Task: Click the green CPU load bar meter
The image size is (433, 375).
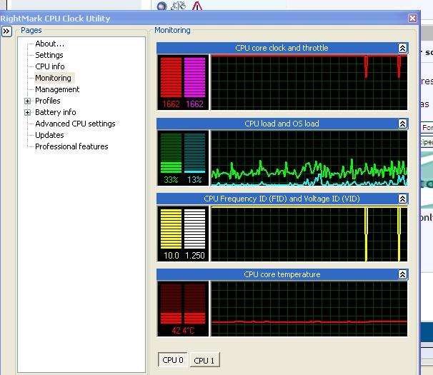Action: (171, 153)
